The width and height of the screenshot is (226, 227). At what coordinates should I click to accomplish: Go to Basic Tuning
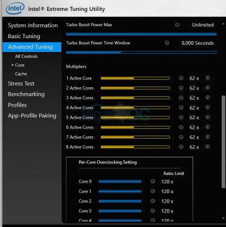click(24, 36)
